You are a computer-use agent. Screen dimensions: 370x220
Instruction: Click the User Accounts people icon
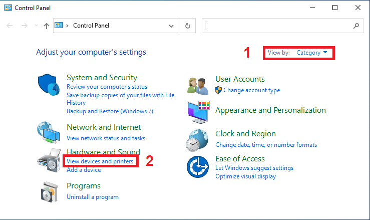click(197, 86)
